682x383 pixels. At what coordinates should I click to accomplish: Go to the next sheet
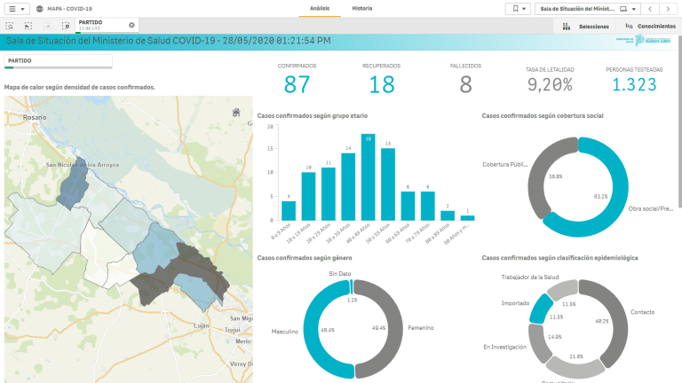pyautogui.click(x=668, y=8)
